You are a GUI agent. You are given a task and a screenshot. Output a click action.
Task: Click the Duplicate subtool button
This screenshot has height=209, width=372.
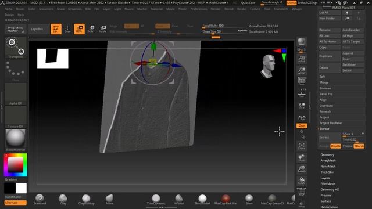330,56
